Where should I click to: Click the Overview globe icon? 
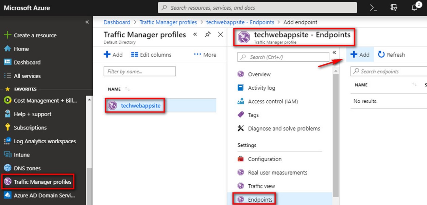tap(241, 74)
